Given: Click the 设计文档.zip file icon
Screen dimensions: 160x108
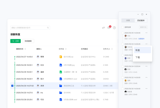Looking at the screenshot, I should [61, 57].
